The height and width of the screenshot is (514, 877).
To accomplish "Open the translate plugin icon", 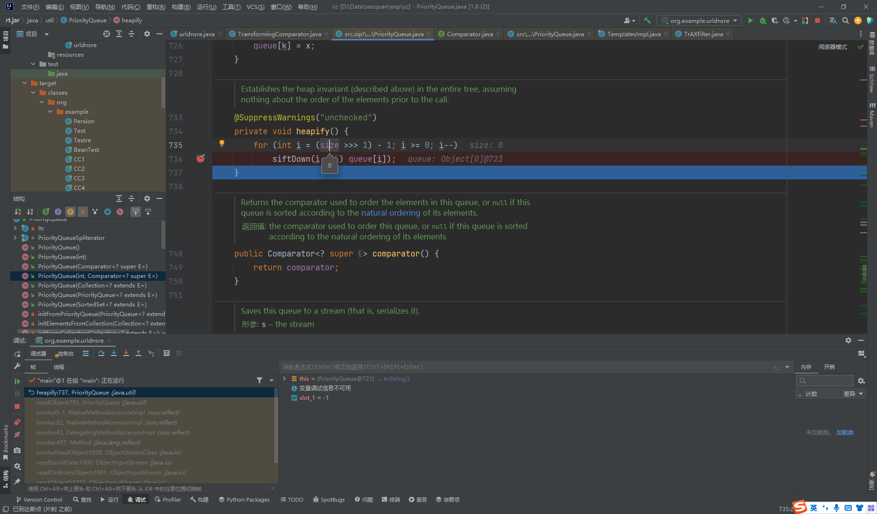I will click(x=833, y=20).
